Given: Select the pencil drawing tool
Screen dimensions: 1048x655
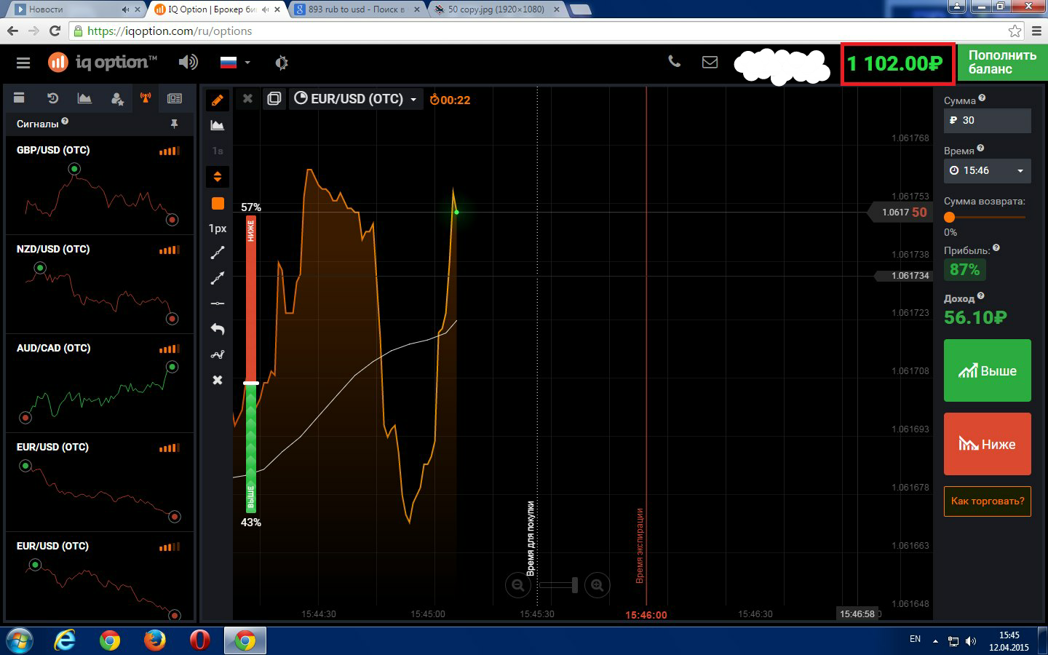Looking at the screenshot, I should [218, 100].
